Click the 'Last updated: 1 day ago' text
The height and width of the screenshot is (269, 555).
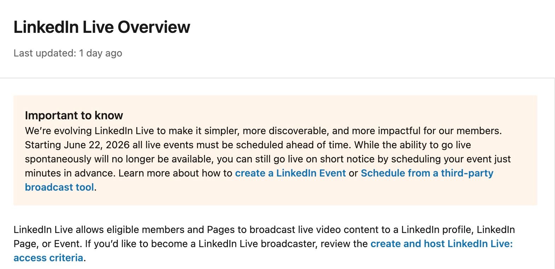[x=68, y=53]
